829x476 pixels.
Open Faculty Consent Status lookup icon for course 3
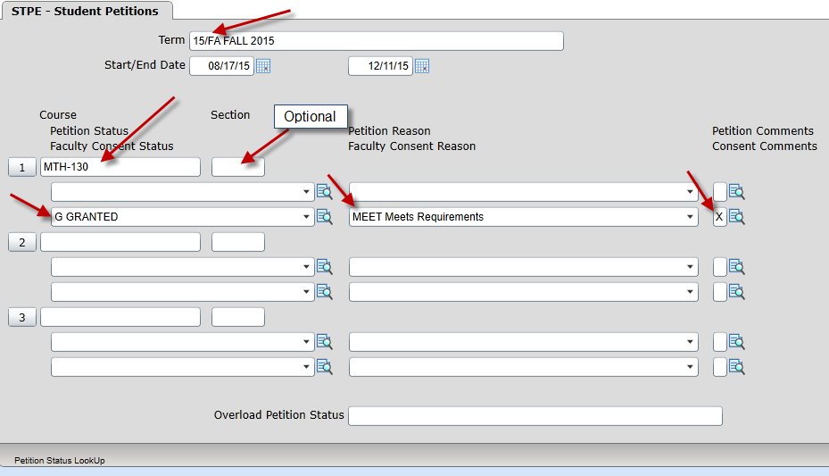coord(325,367)
